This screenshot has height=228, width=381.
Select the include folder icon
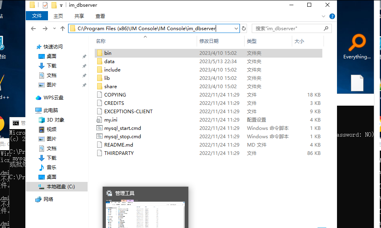pos(100,70)
